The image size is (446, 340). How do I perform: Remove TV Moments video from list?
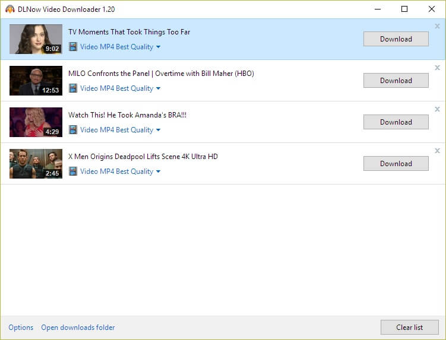click(x=437, y=26)
